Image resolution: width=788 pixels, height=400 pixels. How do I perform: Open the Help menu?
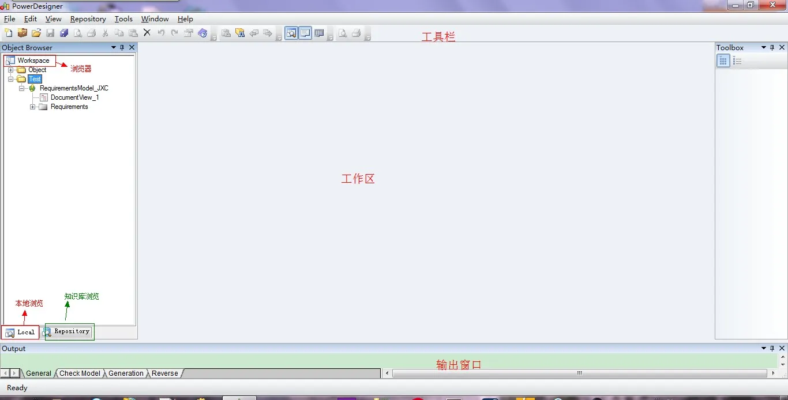tap(185, 19)
